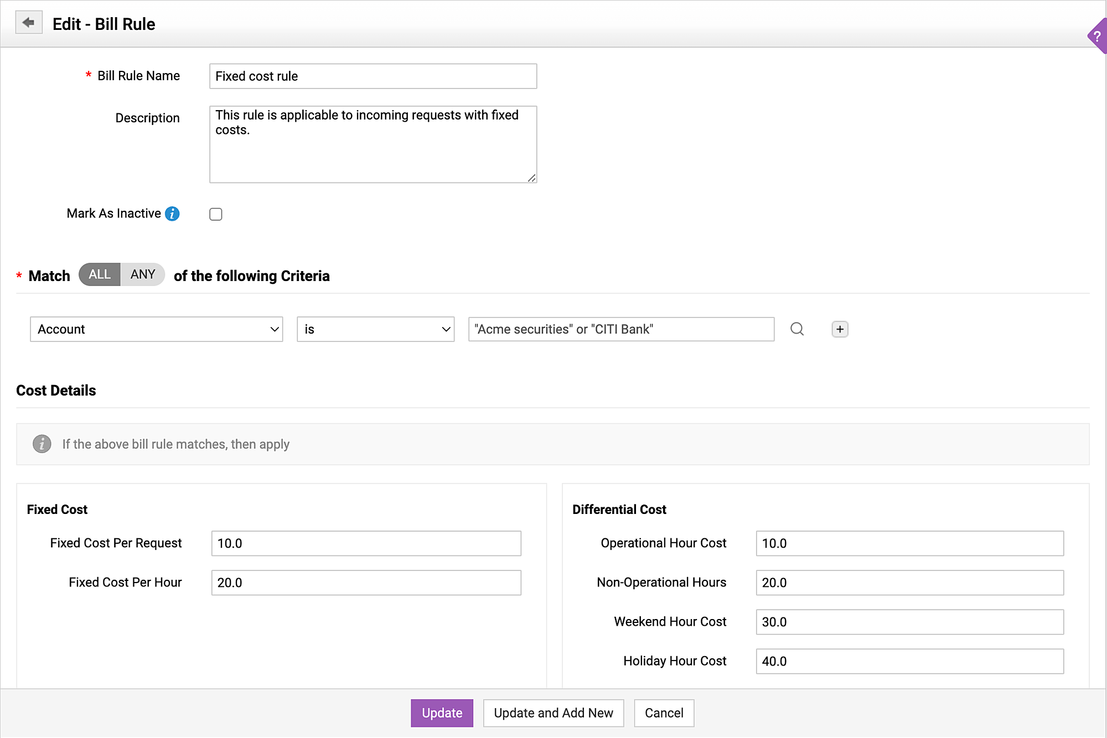Click Fixed Cost Per Request field
Screen dimensions: 1107x738
366,543
